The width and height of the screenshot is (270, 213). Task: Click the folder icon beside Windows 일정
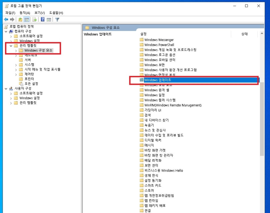[141, 95]
